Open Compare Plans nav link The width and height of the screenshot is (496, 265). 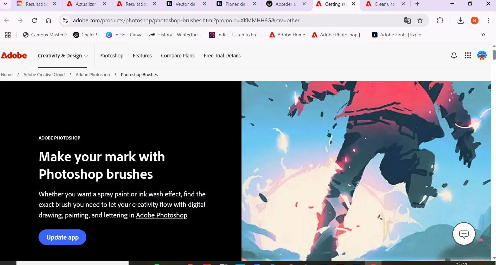pos(178,56)
